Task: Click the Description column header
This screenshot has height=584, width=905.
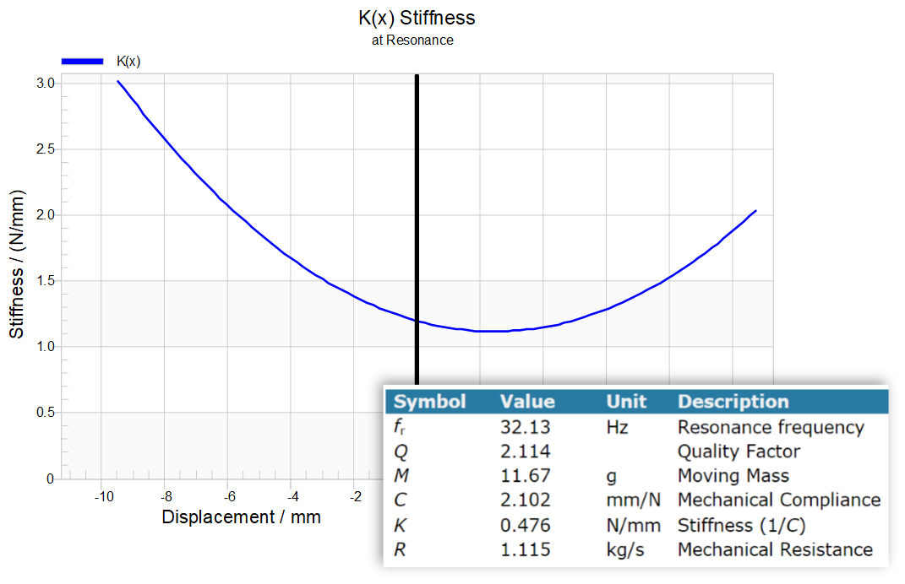Action: coord(733,402)
